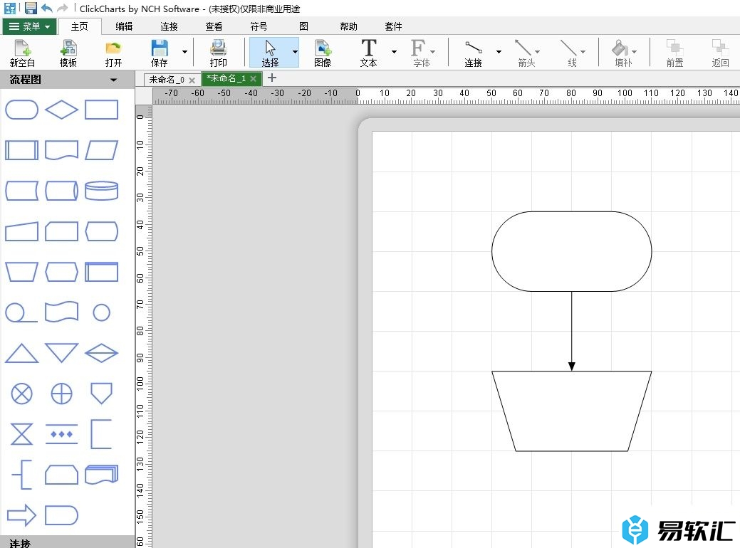Click the 填补 fill bucket button
The height and width of the screenshot is (548, 740).
tap(622, 53)
